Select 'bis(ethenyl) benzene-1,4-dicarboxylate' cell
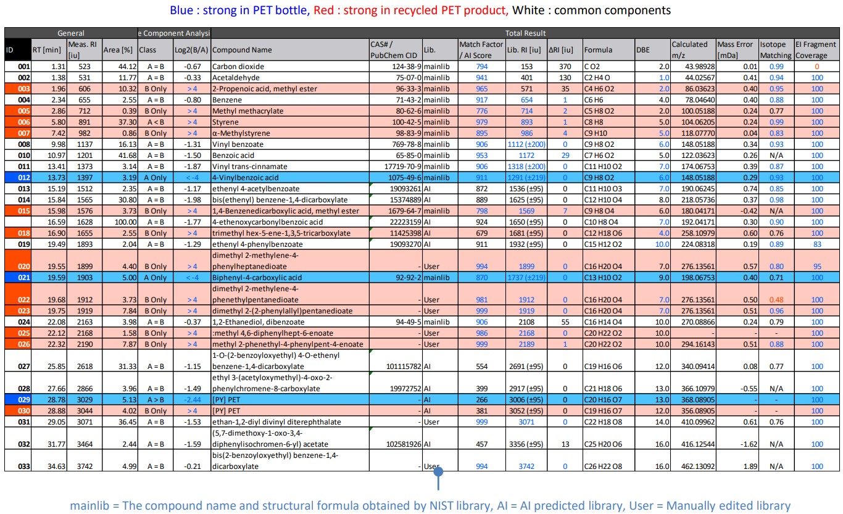 coord(289,199)
